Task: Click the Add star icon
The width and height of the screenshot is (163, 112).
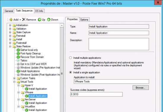Action: (11, 20)
